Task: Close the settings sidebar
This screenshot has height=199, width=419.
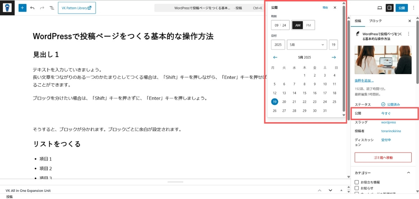Action: (x=410, y=21)
